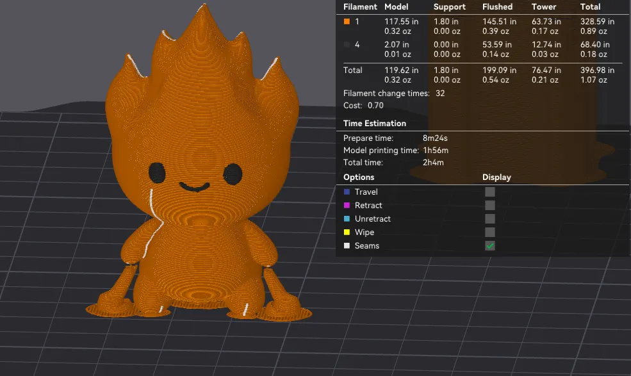Viewport: 631px width, 376px height.
Task: Click the Travel option label
Action: pyautogui.click(x=366, y=192)
